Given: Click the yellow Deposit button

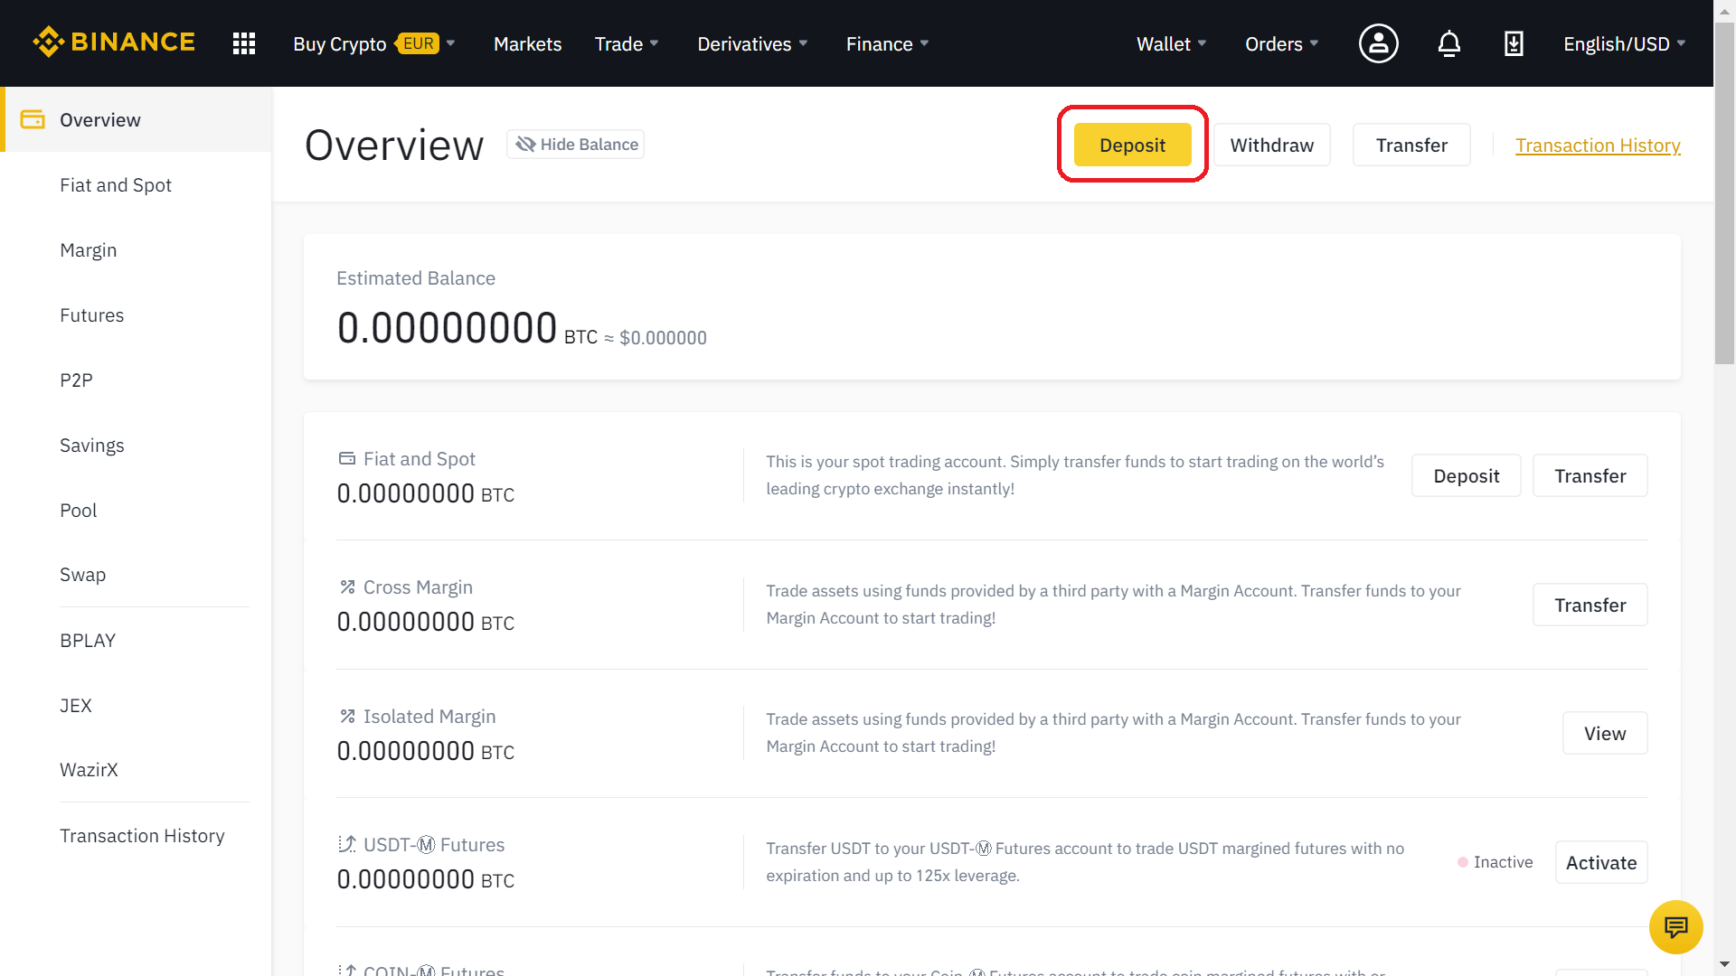Looking at the screenshot, I should point(1132,145).
